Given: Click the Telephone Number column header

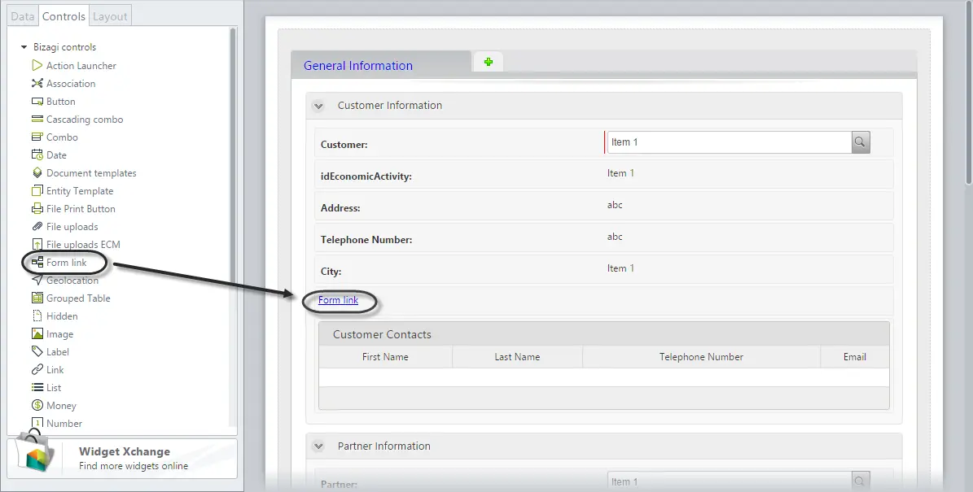Looking at the screenshot, I should (x=701, y=357).
